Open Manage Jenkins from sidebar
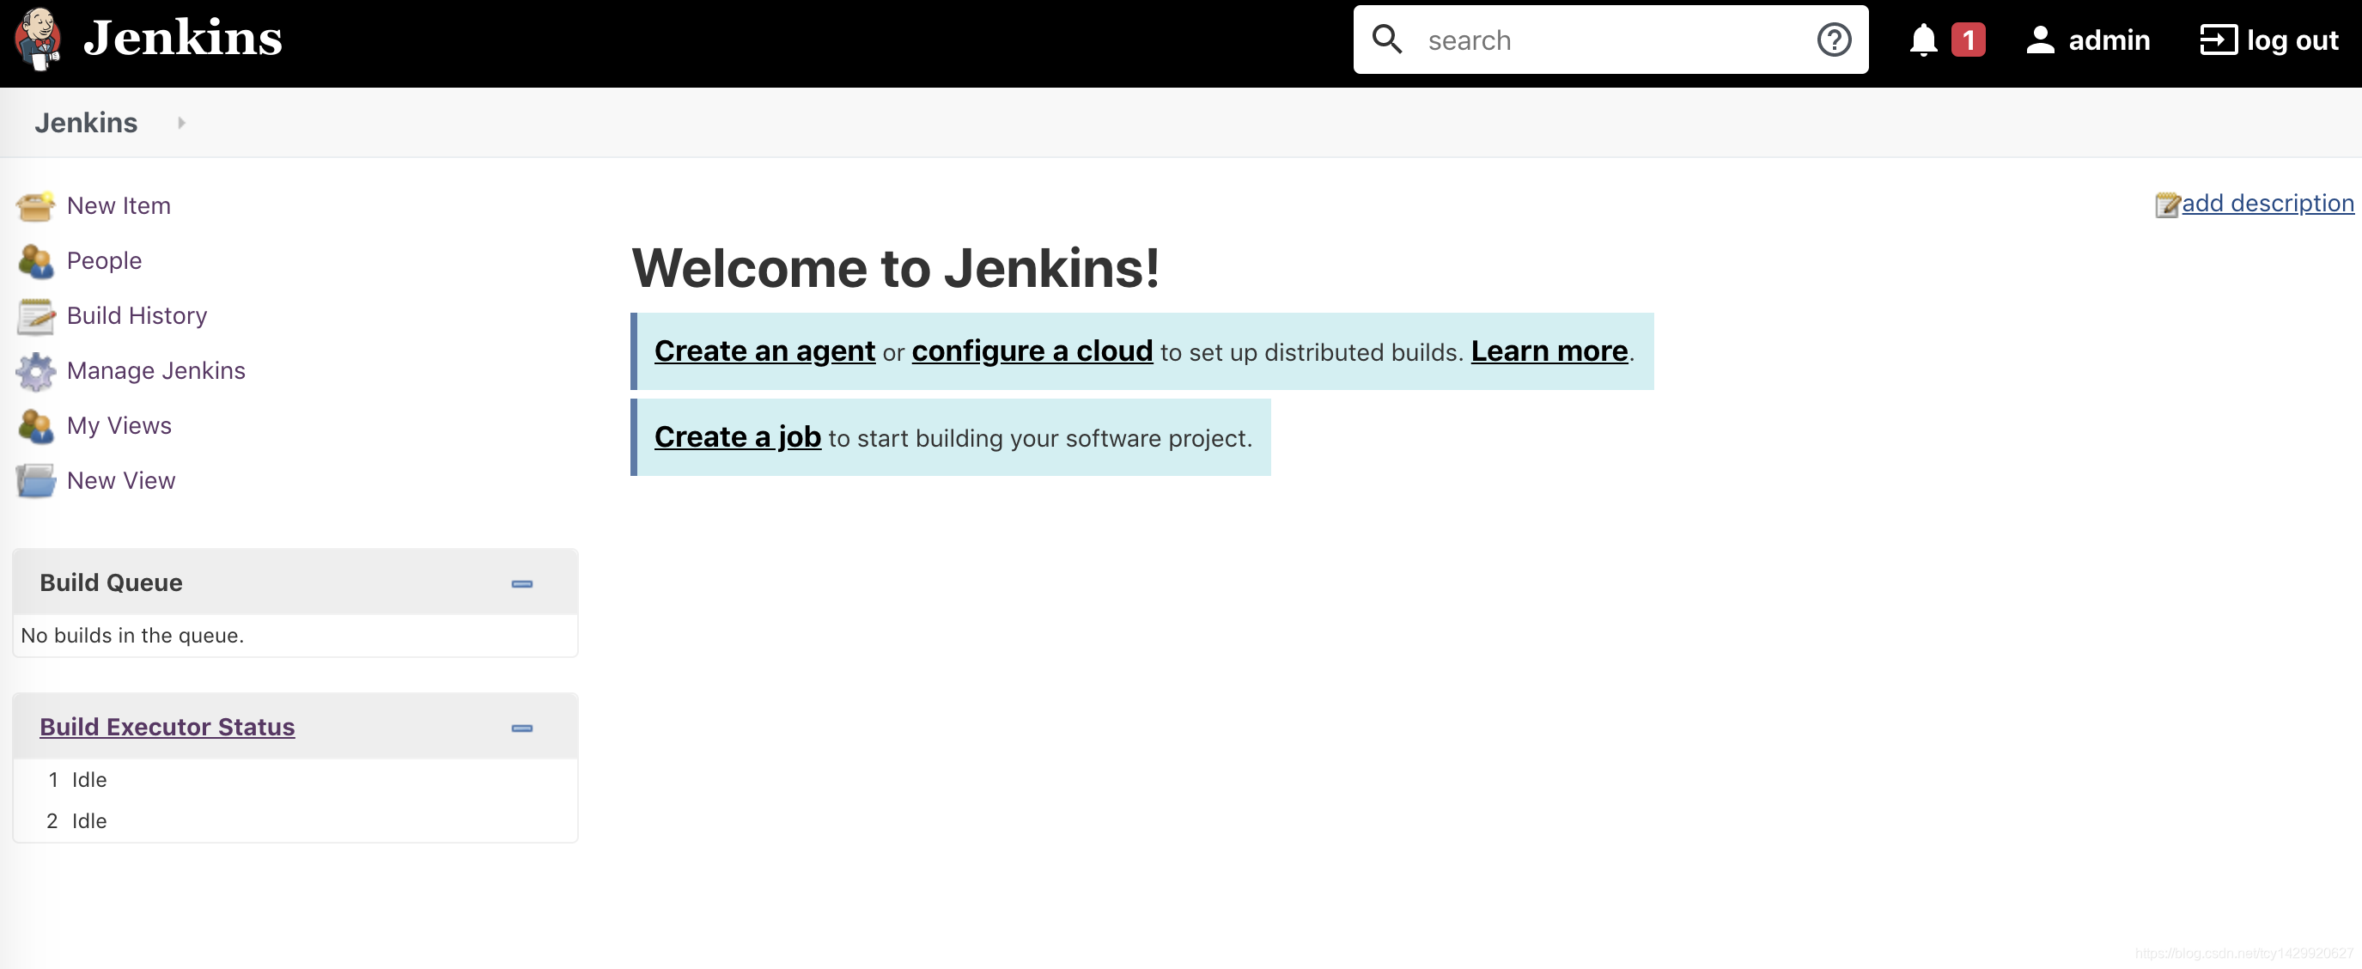Screen dimensions: 2362x969 pyautogui.click(x=155, y=370)
